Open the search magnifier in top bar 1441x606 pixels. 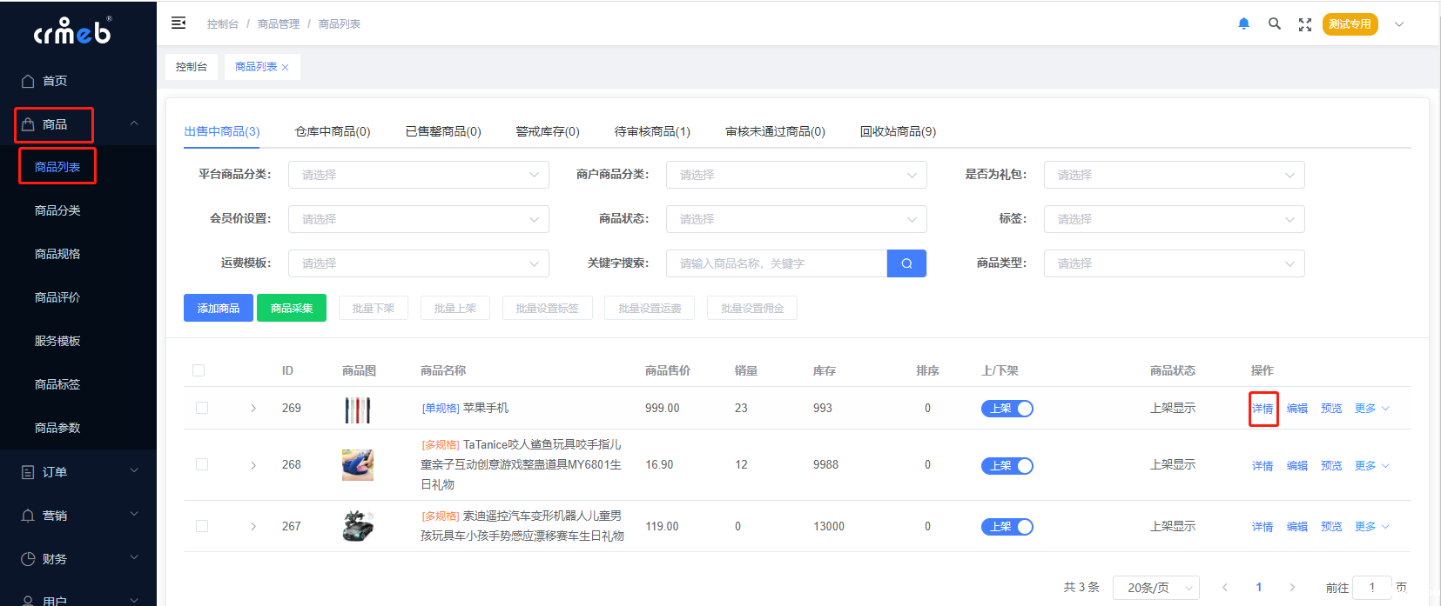coord(1274,24)
